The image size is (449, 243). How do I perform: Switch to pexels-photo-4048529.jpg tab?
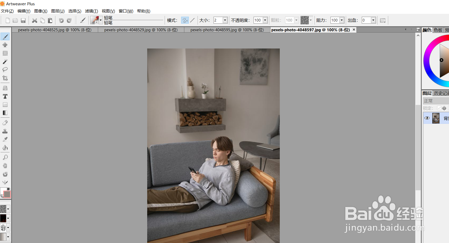141,30
